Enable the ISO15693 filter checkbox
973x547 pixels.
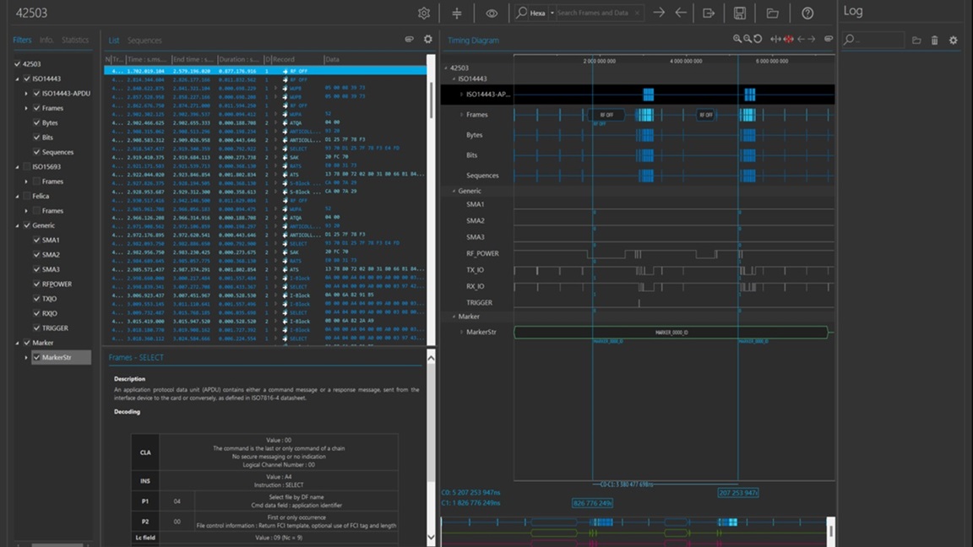[27, 167]
